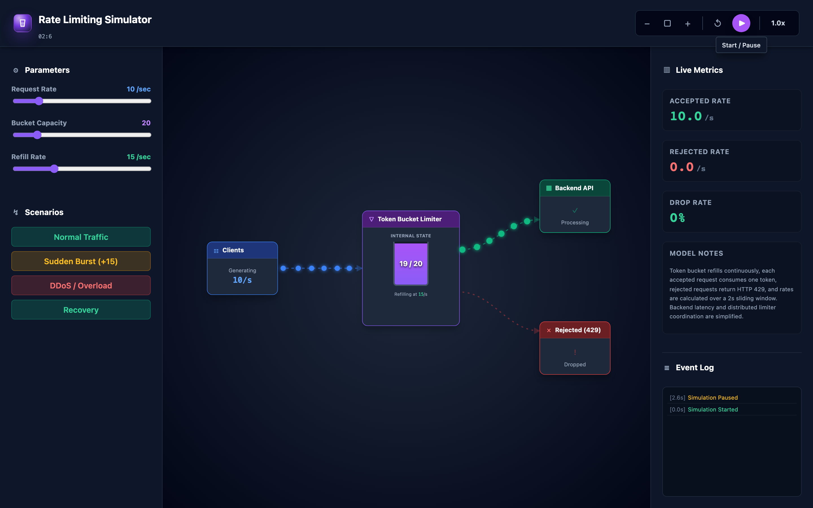This screenshot has width=813, height=508.
Task: Run the DDoS / Overload scenario
Action: (x=81, y=285)
